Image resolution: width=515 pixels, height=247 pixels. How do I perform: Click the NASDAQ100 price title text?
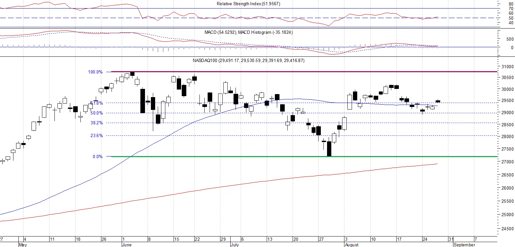[248, 60]
